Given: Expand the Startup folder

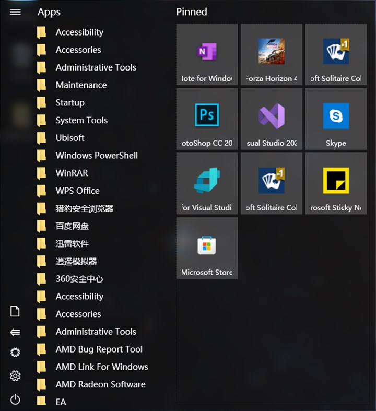Looking at the screenshot, I should (x=61, y=102).
